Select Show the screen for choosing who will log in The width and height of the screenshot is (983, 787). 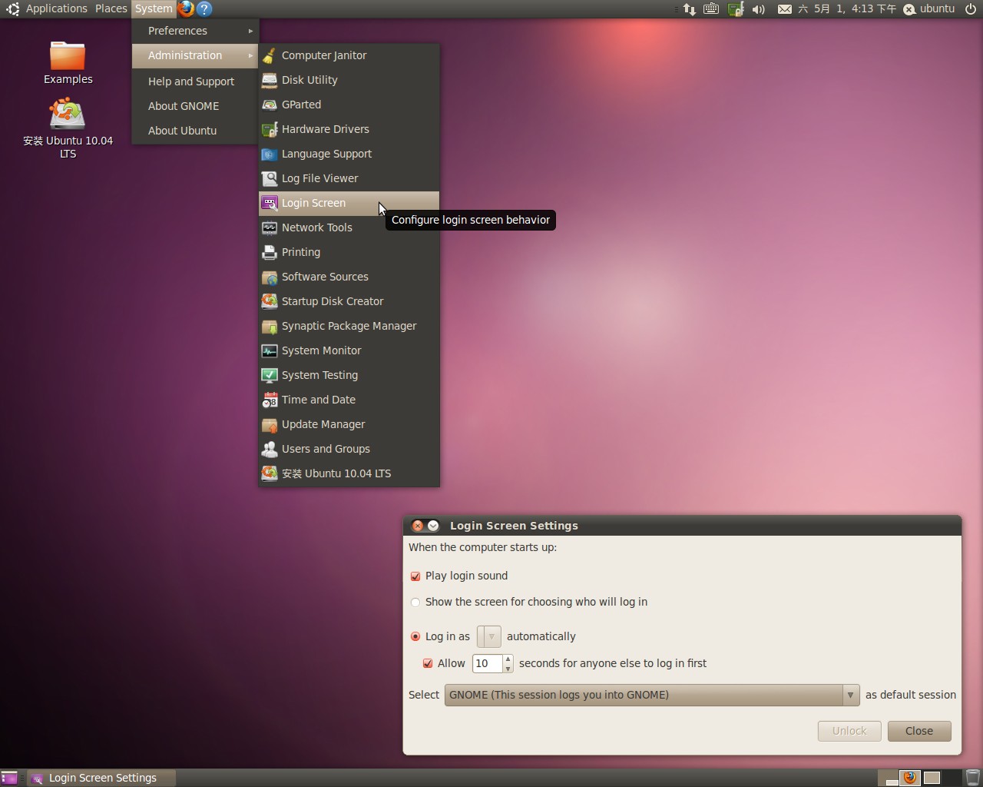[415, 603]
